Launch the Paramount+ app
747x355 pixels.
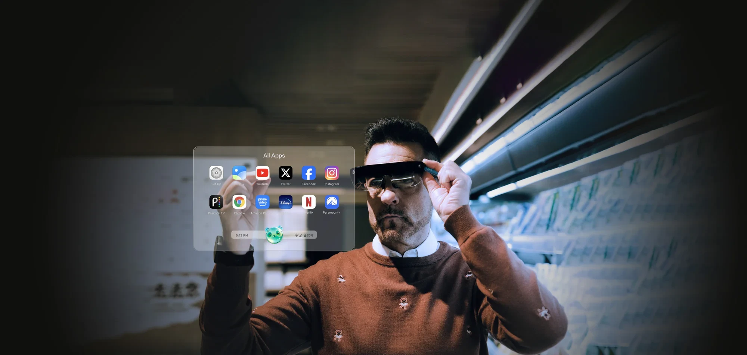click(332, 202)
